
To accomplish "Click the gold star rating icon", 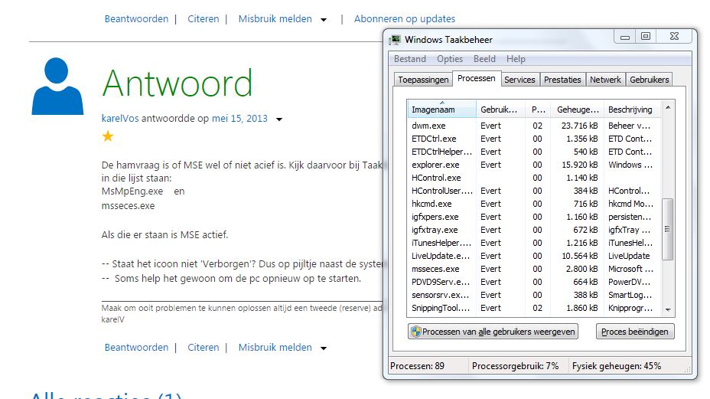I will [108, 136].
